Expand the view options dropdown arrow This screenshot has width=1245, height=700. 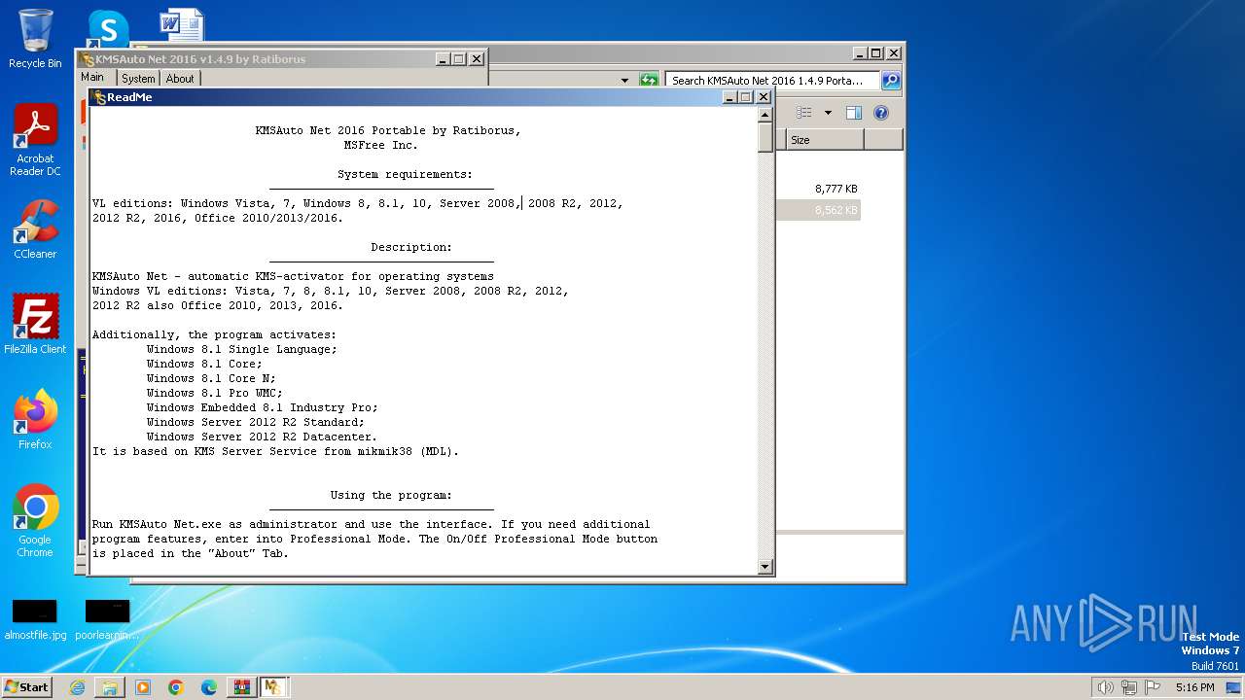[828, 113]
